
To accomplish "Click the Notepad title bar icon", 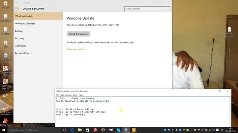I will [57, 91].
